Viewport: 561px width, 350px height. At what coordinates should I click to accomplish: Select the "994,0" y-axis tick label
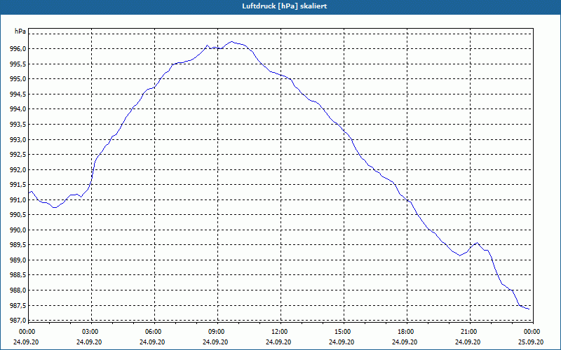(20, 109)
